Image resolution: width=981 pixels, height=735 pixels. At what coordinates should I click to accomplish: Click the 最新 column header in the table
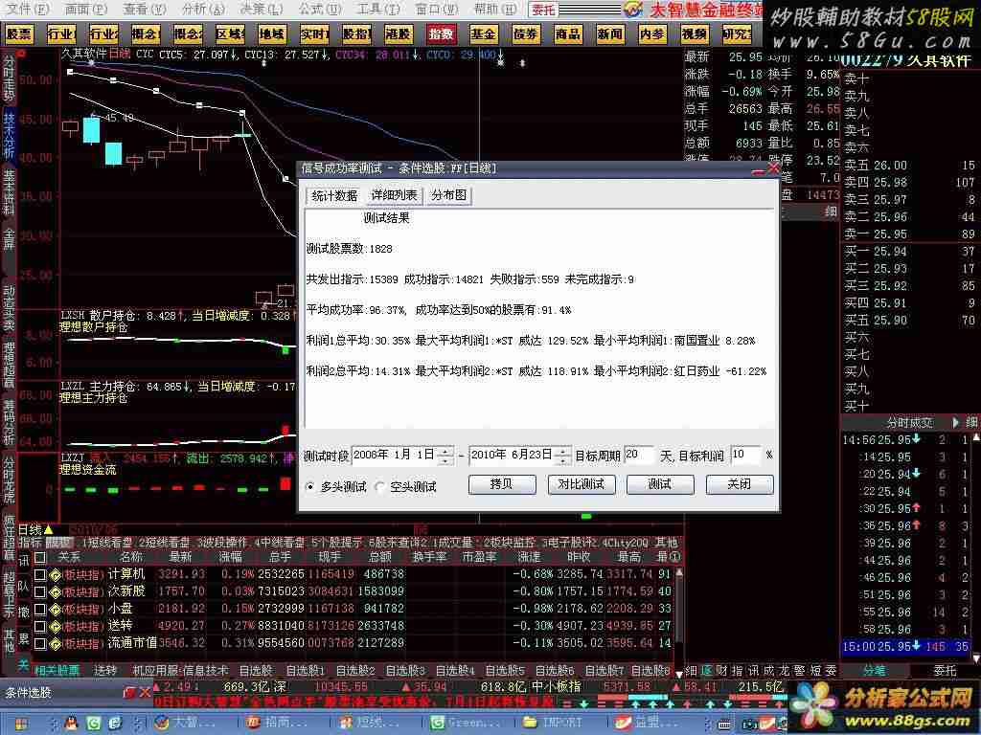click(x=180, y=557)
